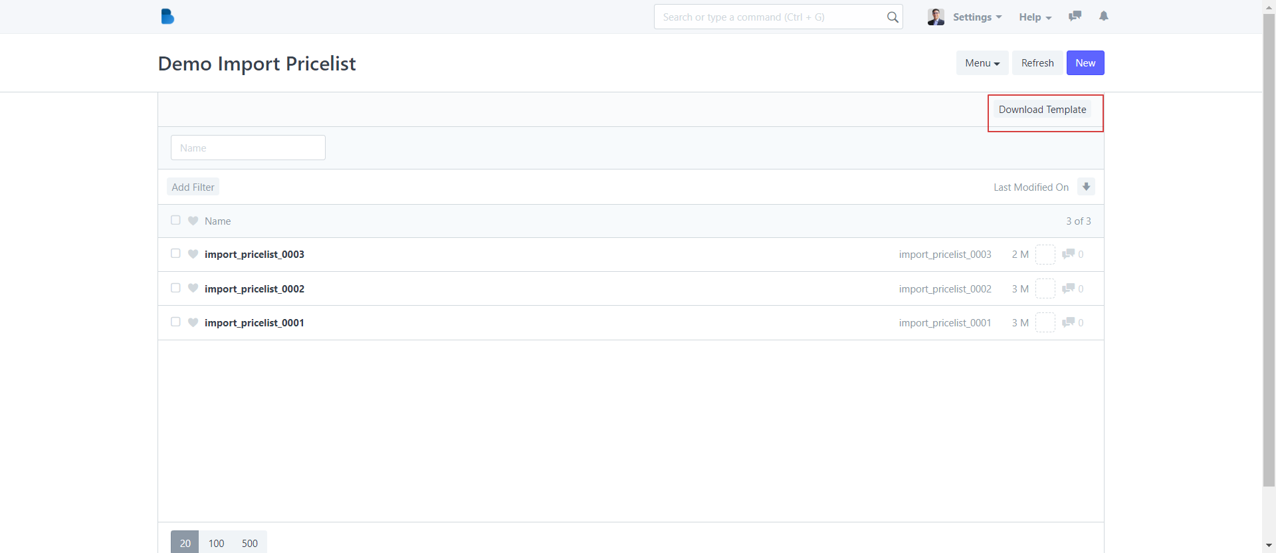Show 500 items per page
Image resolution: width=1276 pixels, height=553 pixels.
coord(250,543)
